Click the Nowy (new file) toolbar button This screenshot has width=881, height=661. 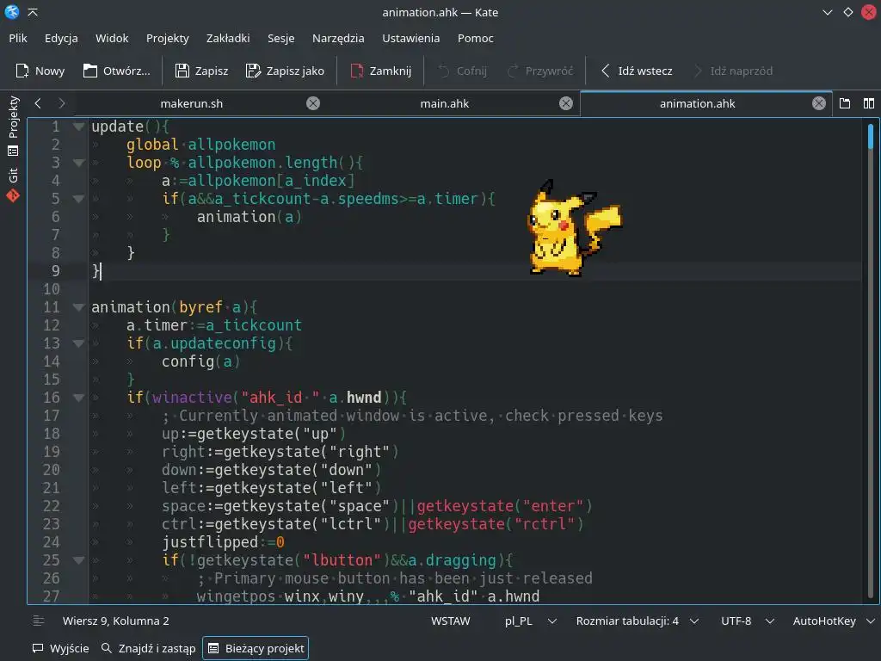(40, 71)
